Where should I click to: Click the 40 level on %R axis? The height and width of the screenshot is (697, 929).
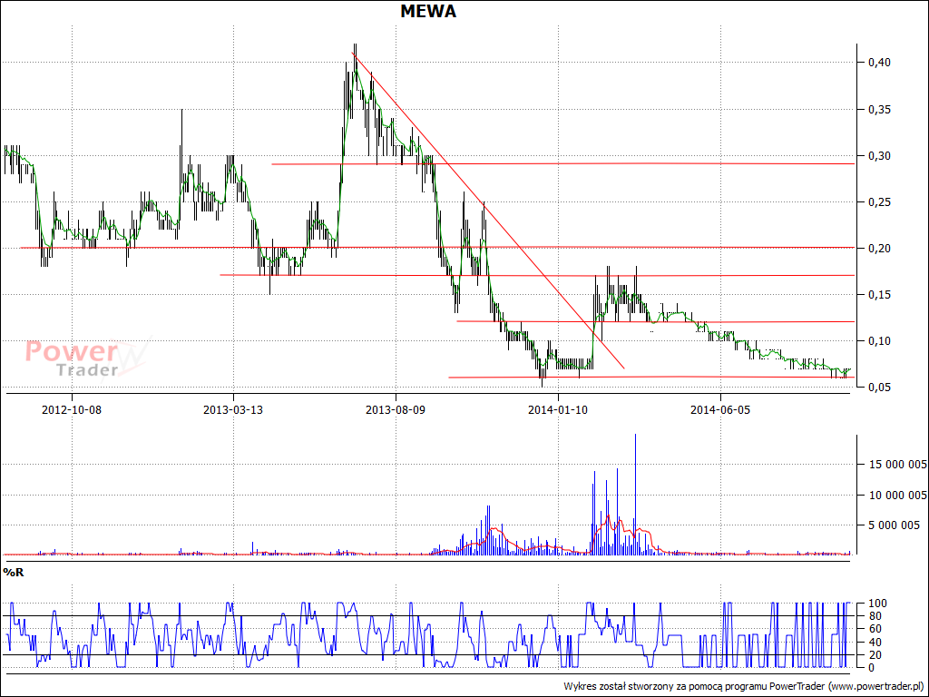(x=875, y=642)
